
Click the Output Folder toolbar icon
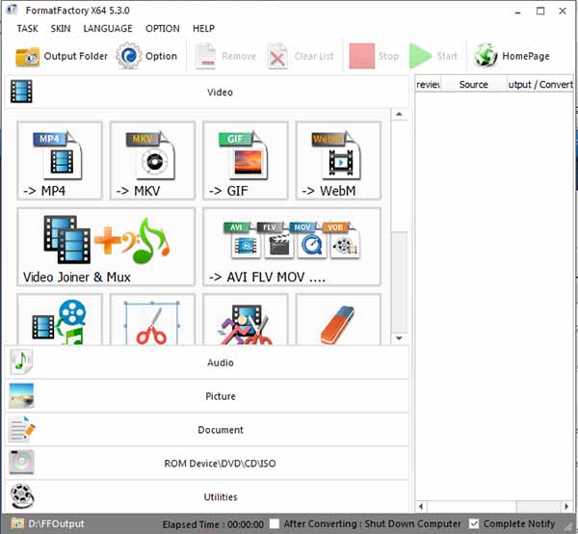coord(27,57)
